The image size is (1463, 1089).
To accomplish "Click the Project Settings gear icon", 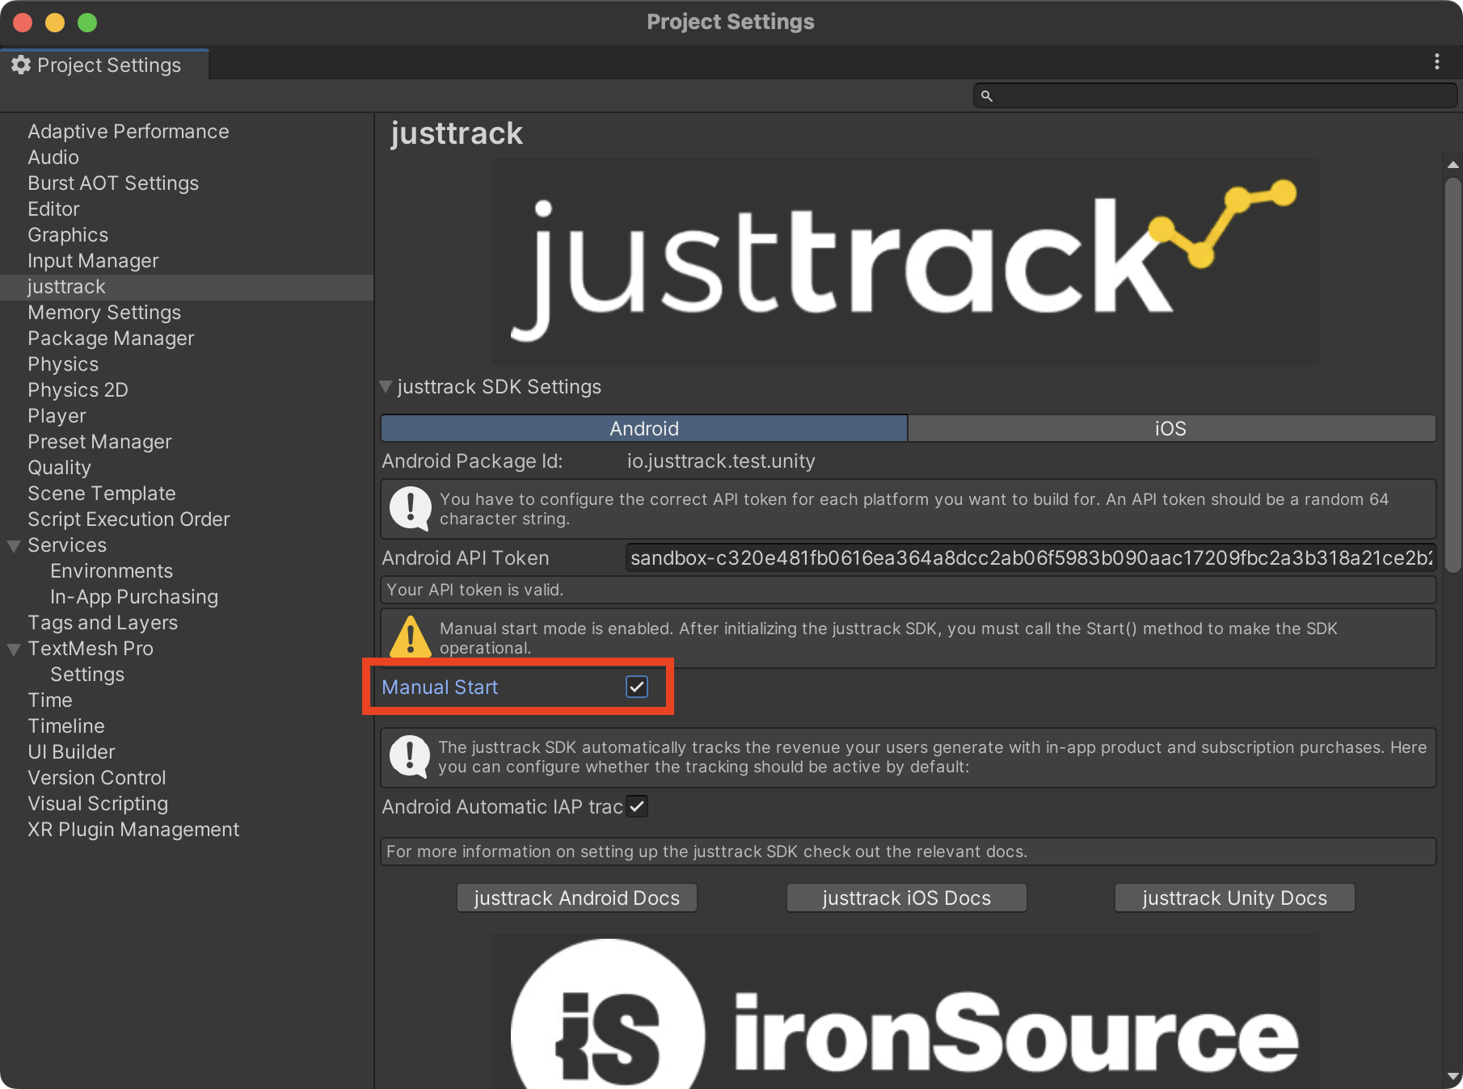I will point(21,65).
